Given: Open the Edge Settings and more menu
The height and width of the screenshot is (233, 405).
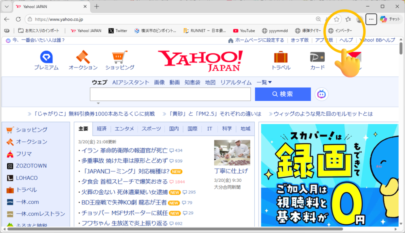Looking at the screenshot, I should click(x=371, y=19).
